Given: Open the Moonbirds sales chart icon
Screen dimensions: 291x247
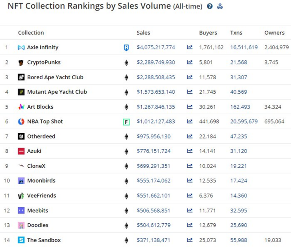Looking at the screenshot, I should pos(190,180).
